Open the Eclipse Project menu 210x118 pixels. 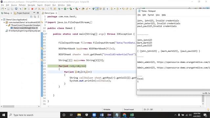48,5
